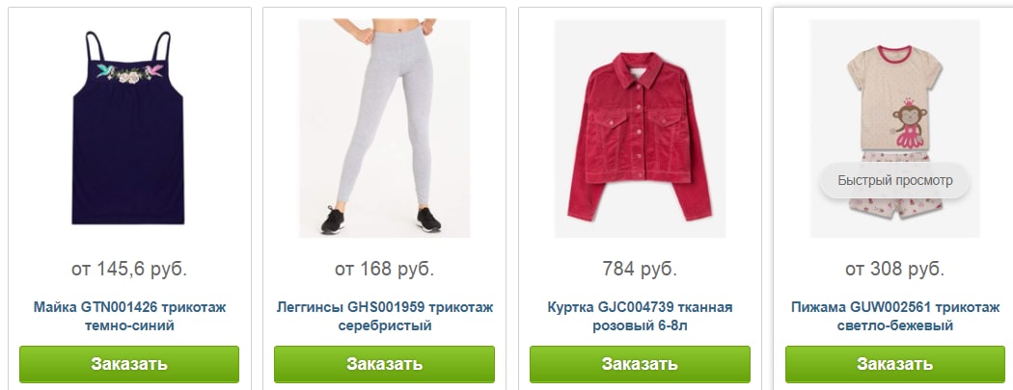Open link Майка GTN001426 трикотаж темно-синий

point(129,316)
